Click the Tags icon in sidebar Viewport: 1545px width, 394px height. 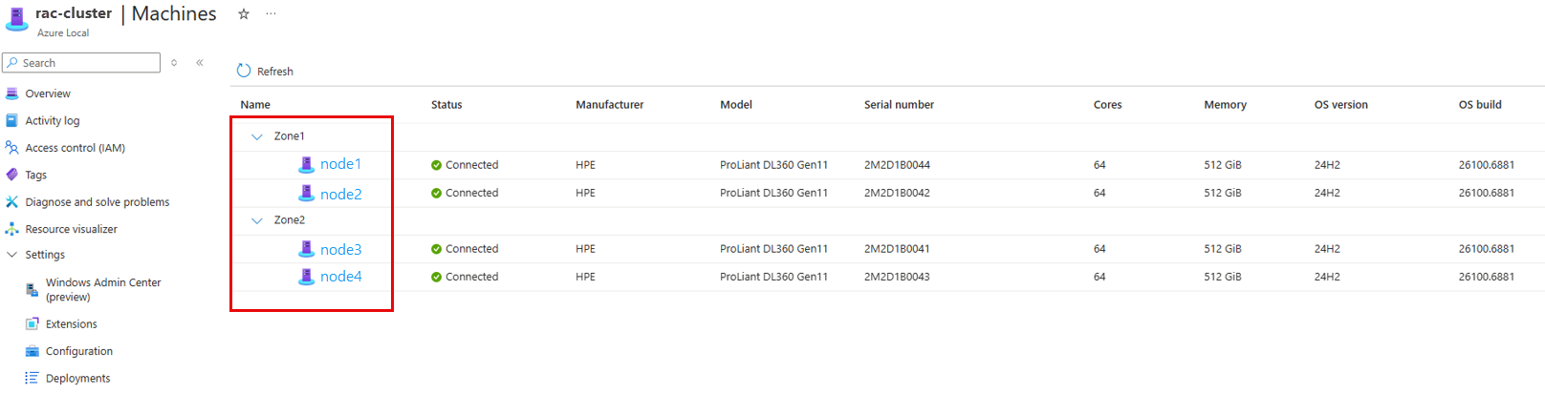point(11,175)
